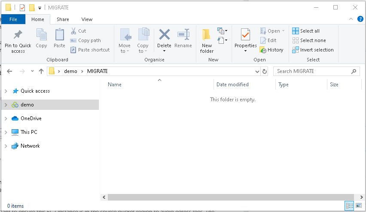The image size is (366, 212).
Task: Click MIGRATE in address breadcrumb
Action: click(98, 71)
